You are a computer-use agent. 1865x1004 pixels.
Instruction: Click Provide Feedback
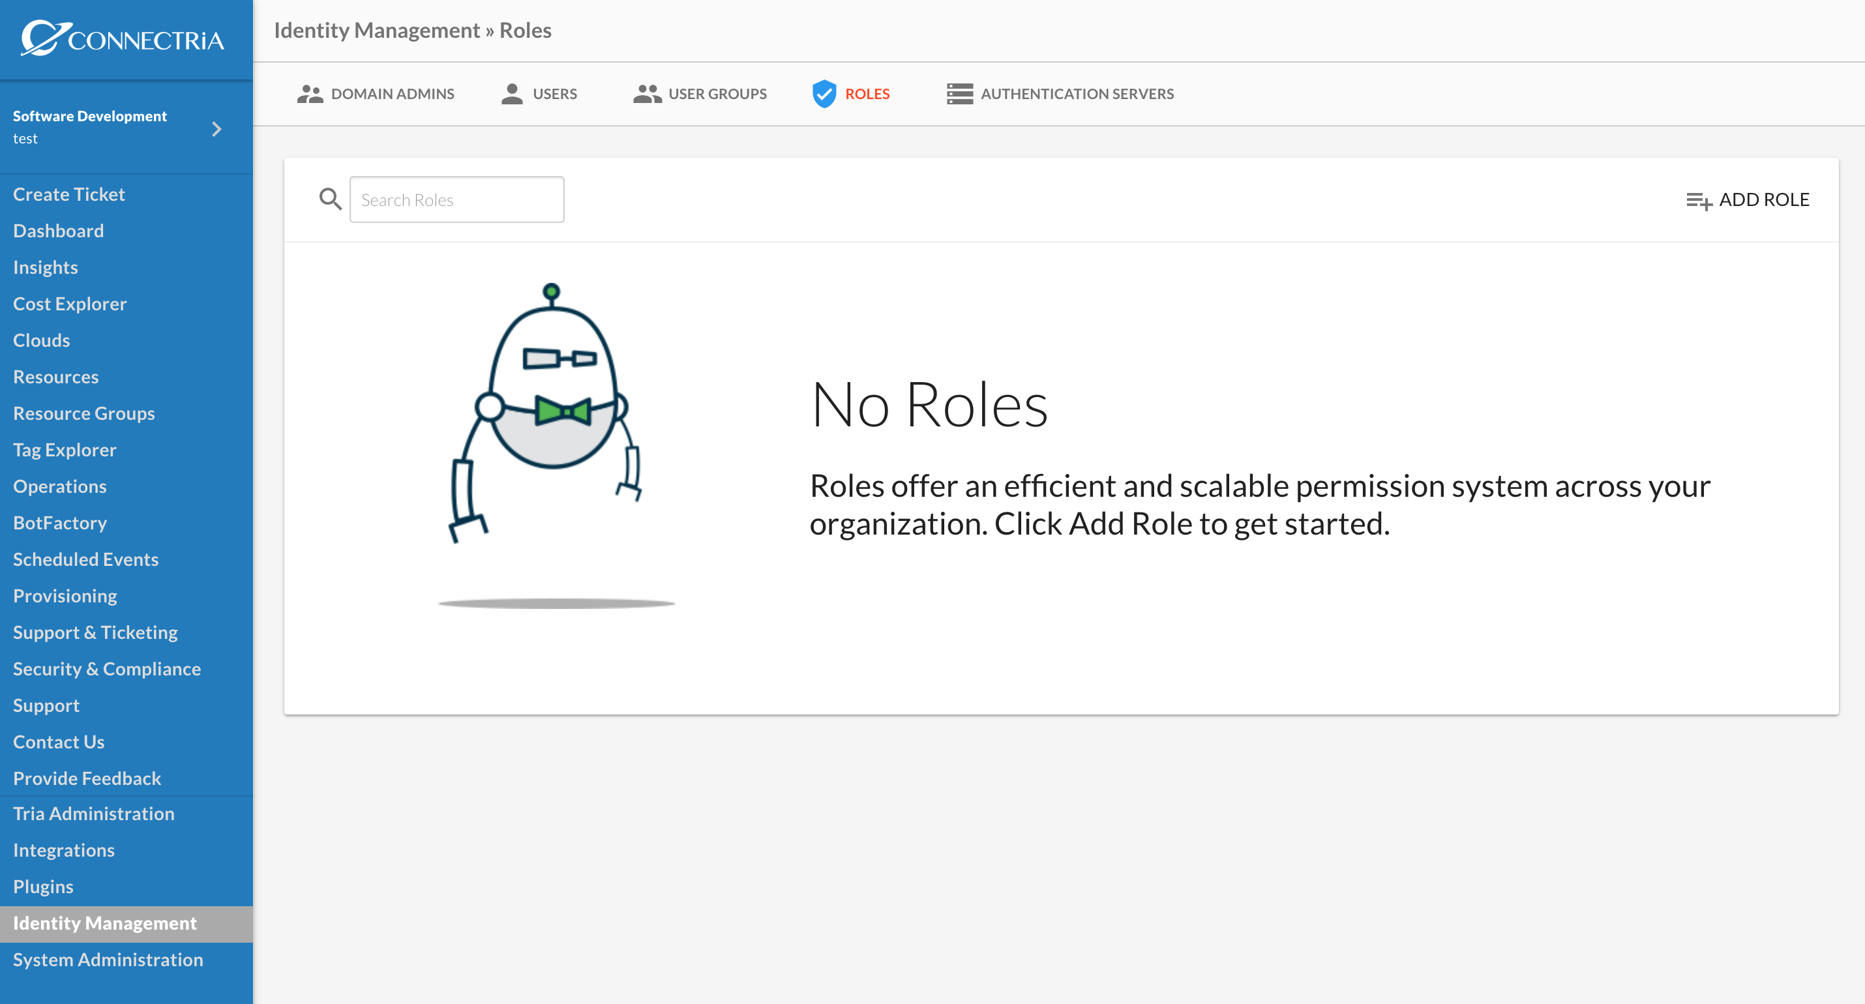tap(87, 778)
